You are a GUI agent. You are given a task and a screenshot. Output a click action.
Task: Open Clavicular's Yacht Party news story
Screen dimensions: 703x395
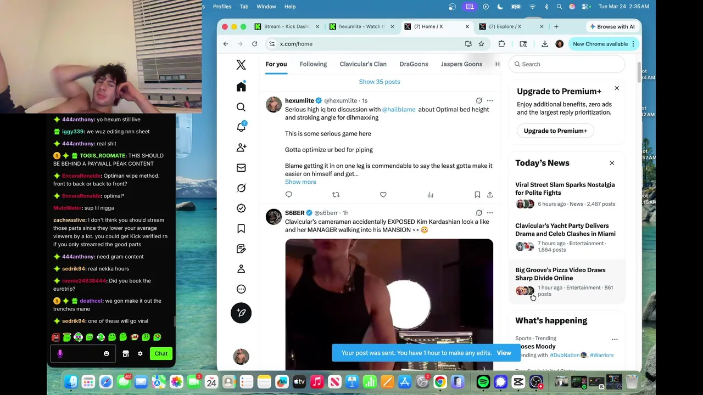point(567,239)
